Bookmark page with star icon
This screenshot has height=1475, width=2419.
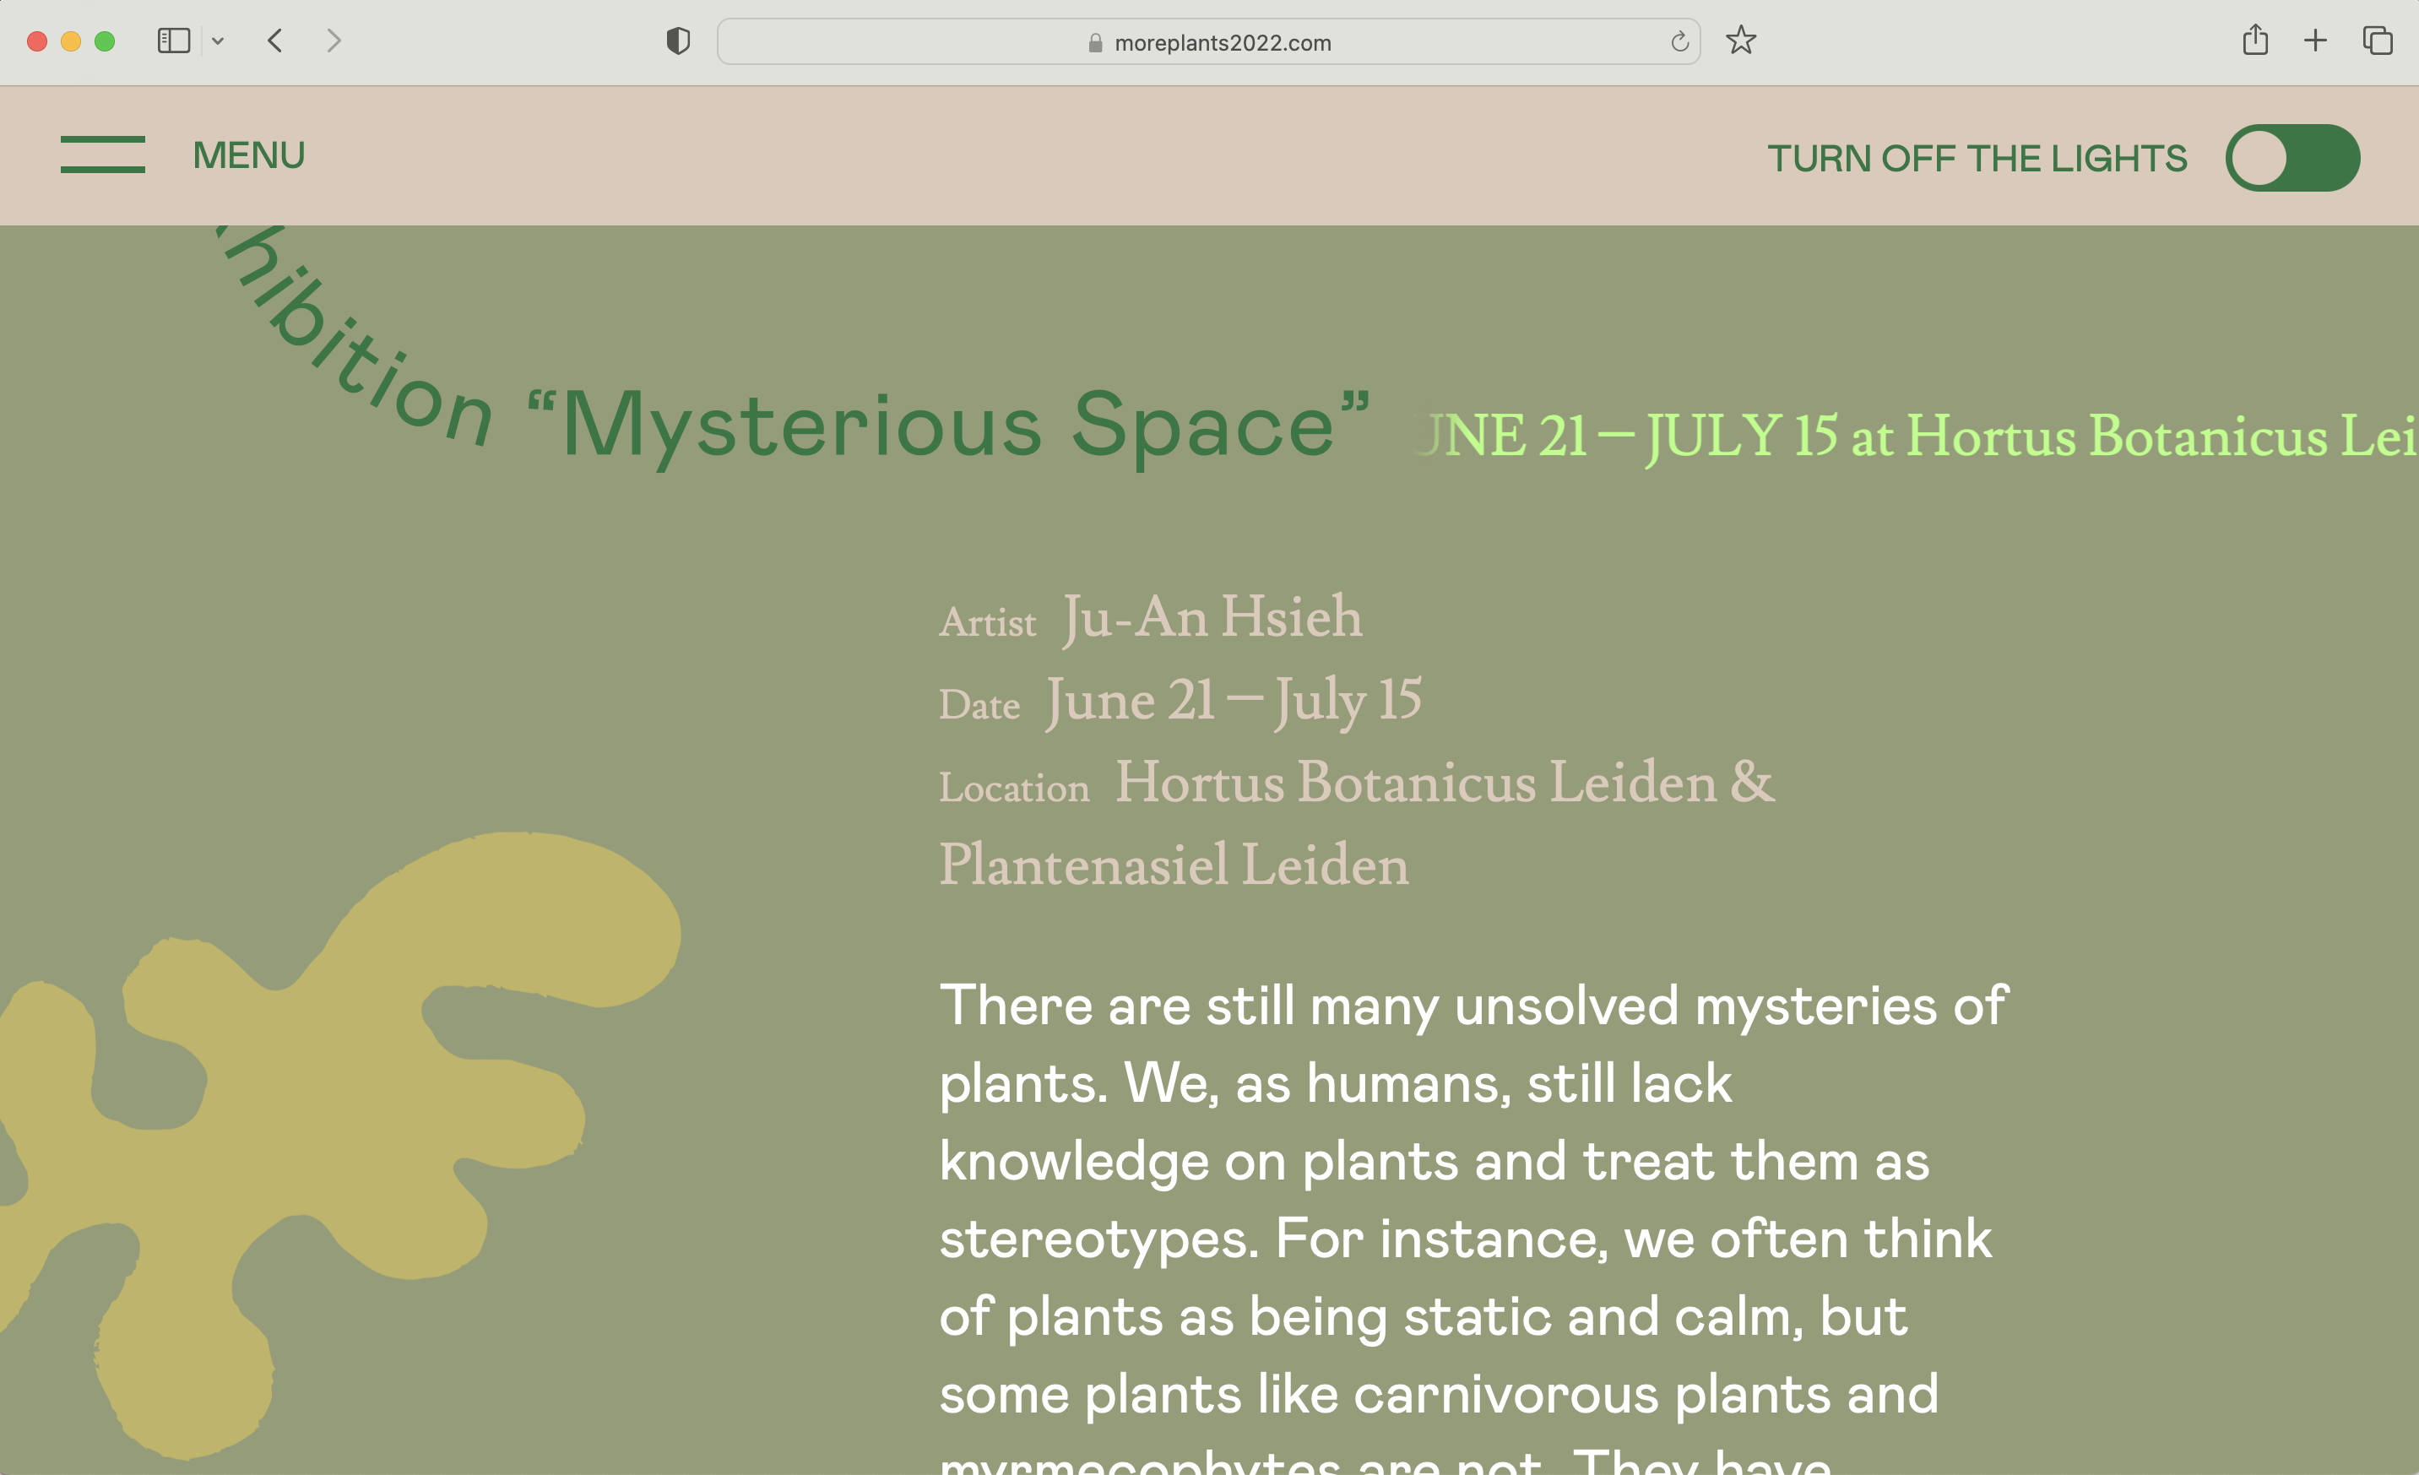tap(1741, 41)
